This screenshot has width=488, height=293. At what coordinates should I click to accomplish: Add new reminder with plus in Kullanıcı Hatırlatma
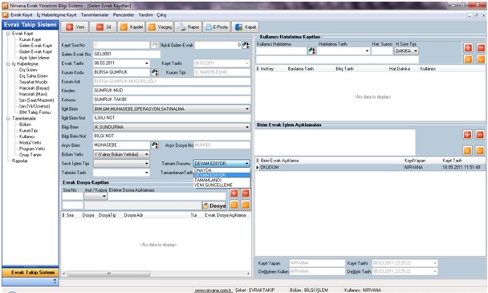[469, 47]
